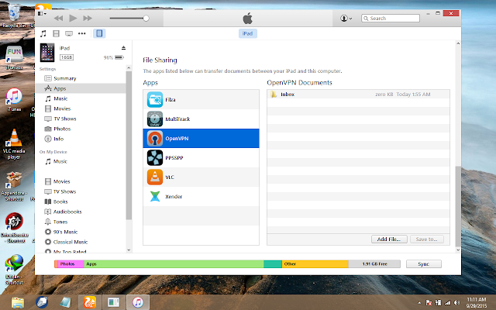Click the Save to... button

pyautogui.click(x=427, y=239)
